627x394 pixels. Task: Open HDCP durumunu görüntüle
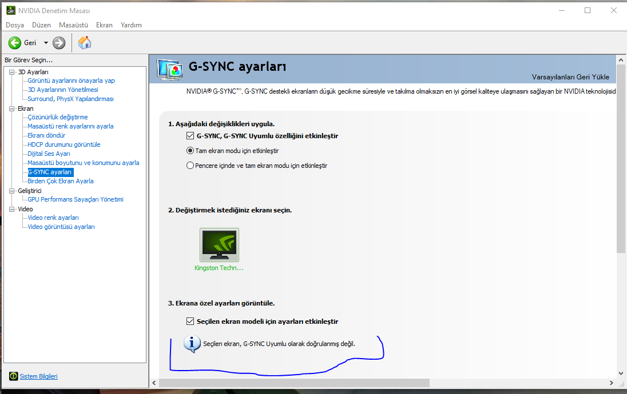[64, 145]
